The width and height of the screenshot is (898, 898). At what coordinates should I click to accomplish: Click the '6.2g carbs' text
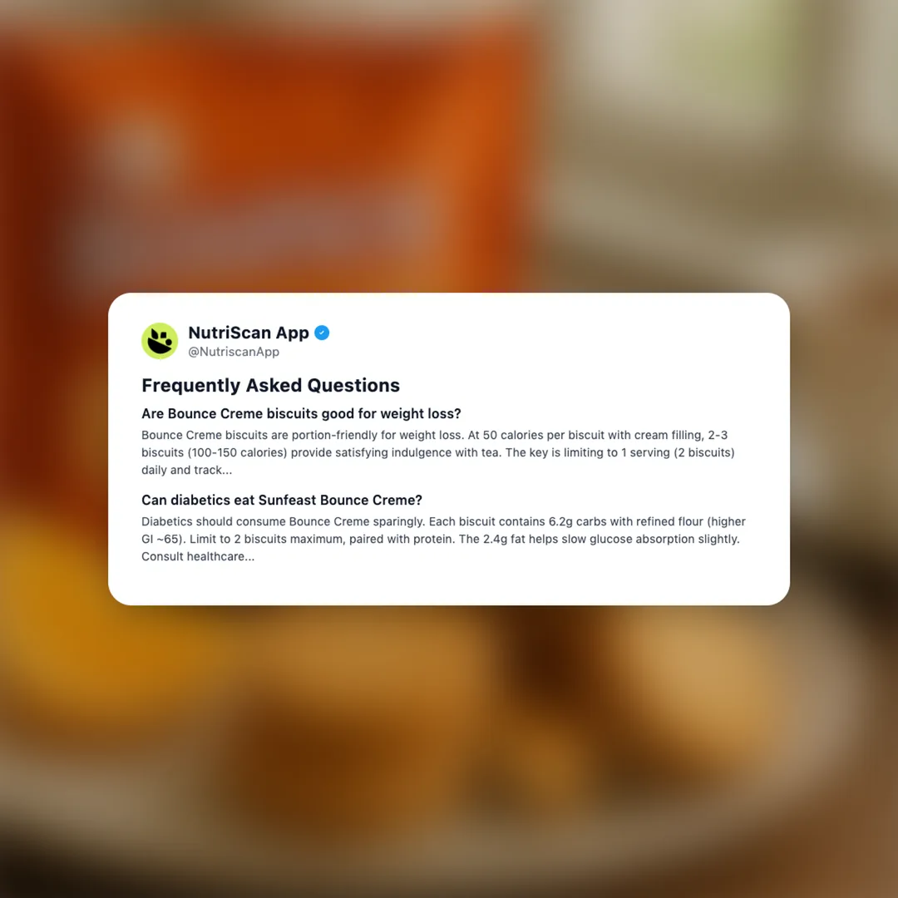[x=577, y=521]
